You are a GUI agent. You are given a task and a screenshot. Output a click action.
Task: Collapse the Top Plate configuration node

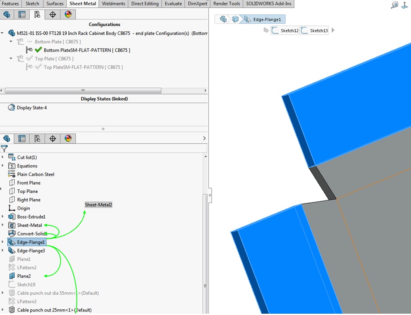11,59
